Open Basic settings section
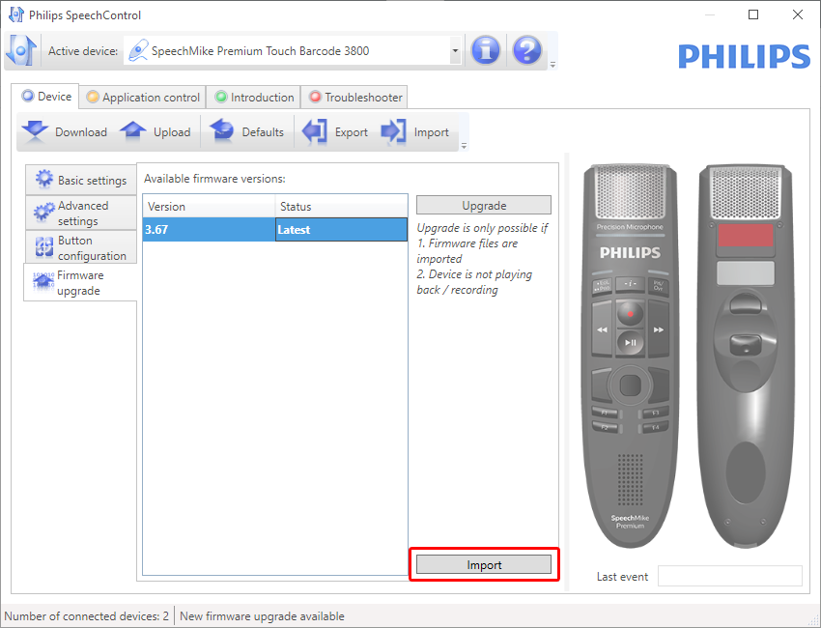The width and height of the screenshot is (821, 628). [81, 180]
